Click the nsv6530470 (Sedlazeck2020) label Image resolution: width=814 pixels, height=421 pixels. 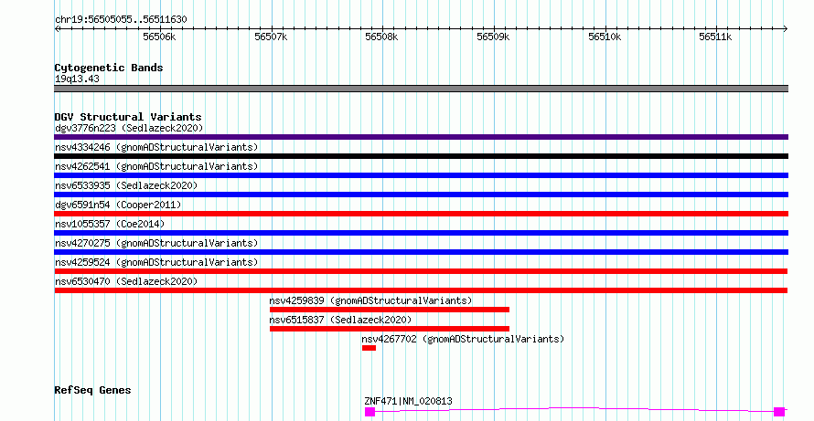coord(126,281)
